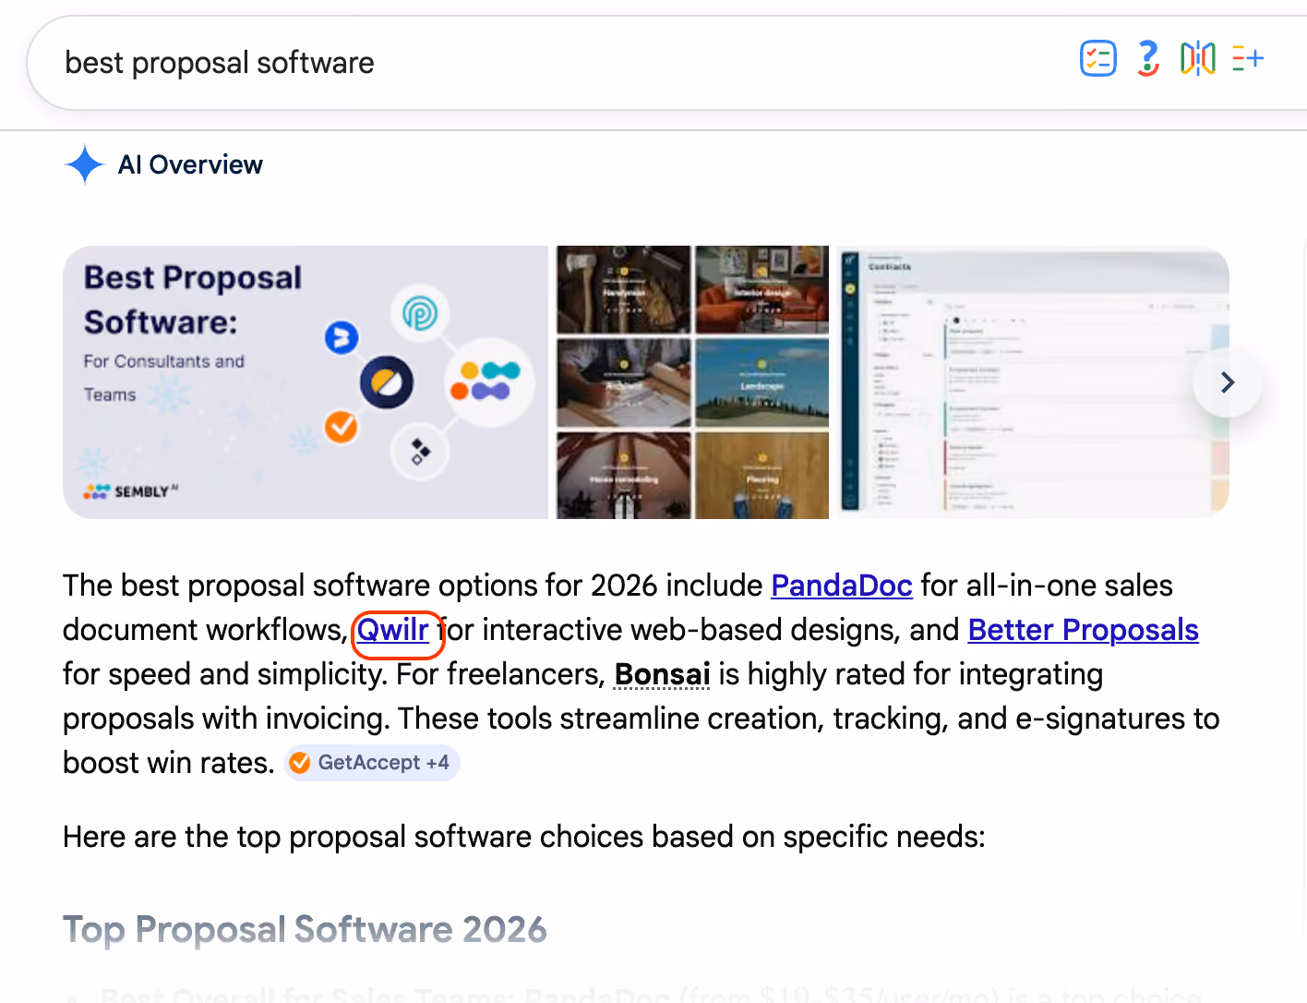
Task: Click the Bonsai dotted-underlined term
Action: click(x=663, y=674)
